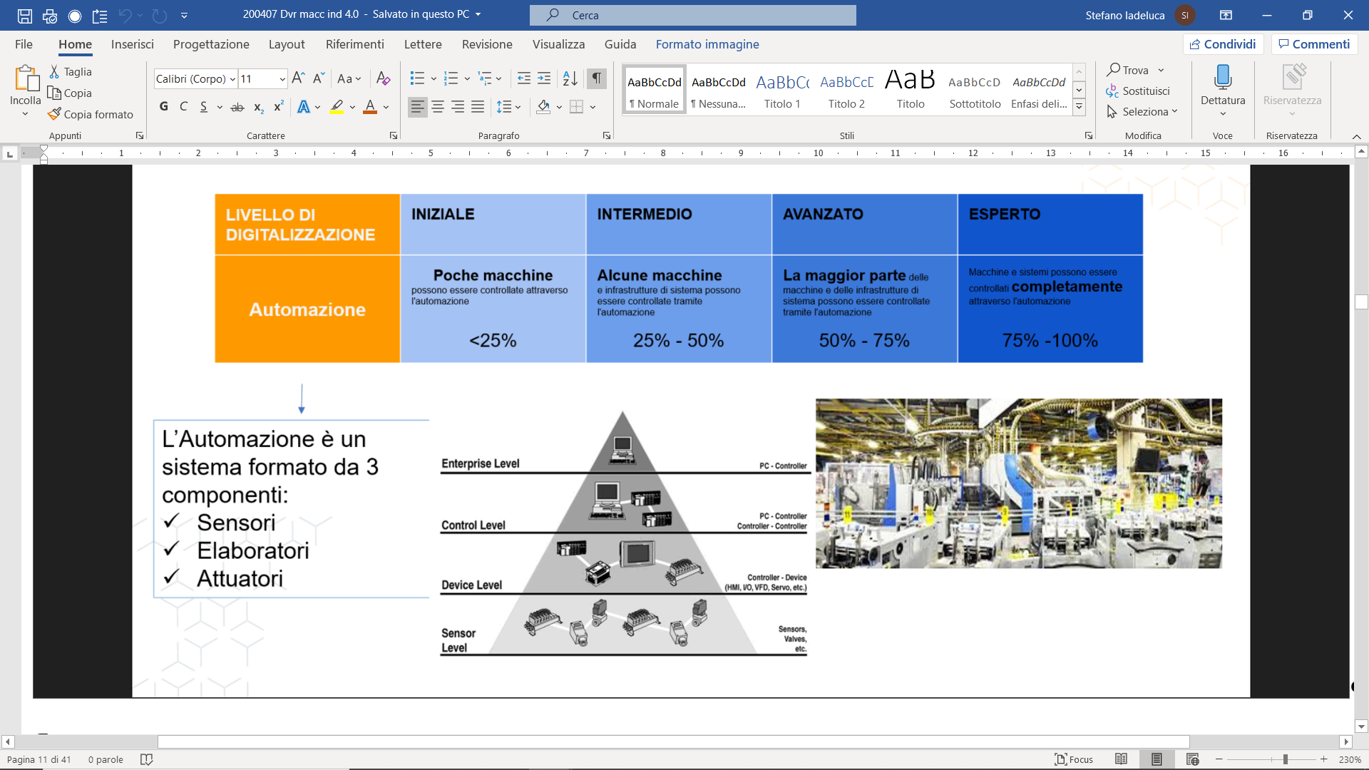Viewport: 1369px width, 770px height.
Task: Click the Format Painter (Copia formato) icon
Action: click(x=54, y=114)
